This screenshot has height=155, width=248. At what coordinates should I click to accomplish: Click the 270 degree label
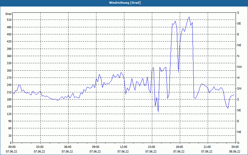tap(9, 78)
